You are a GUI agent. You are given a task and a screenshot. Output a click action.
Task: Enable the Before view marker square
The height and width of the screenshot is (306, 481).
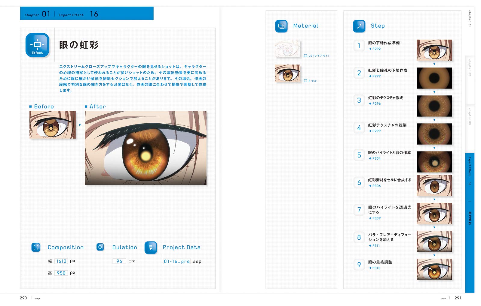(x=30, y=106)
